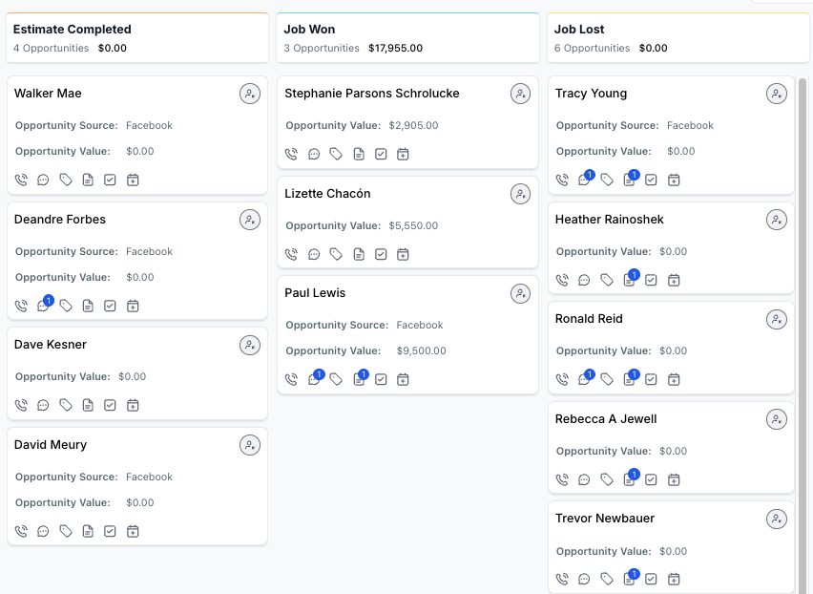The image size is (813, 594).
Task: Click the call icon on Walker Mae card
Action: coord(21,180)
